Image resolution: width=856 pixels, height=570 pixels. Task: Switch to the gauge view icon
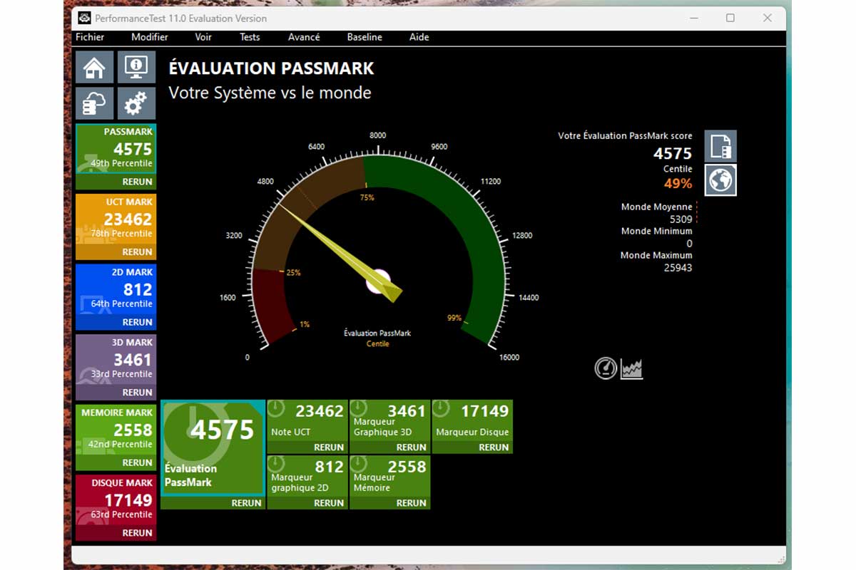(x=606, y=368)
